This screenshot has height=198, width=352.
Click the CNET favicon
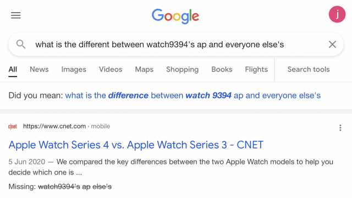coord(13,127)
